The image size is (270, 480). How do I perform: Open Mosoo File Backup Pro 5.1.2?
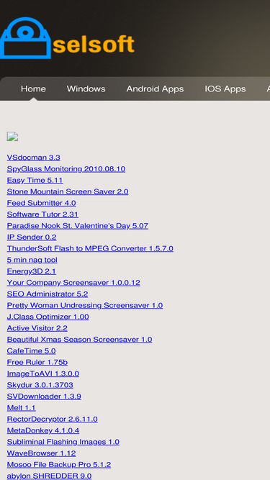tap(59, 464)
